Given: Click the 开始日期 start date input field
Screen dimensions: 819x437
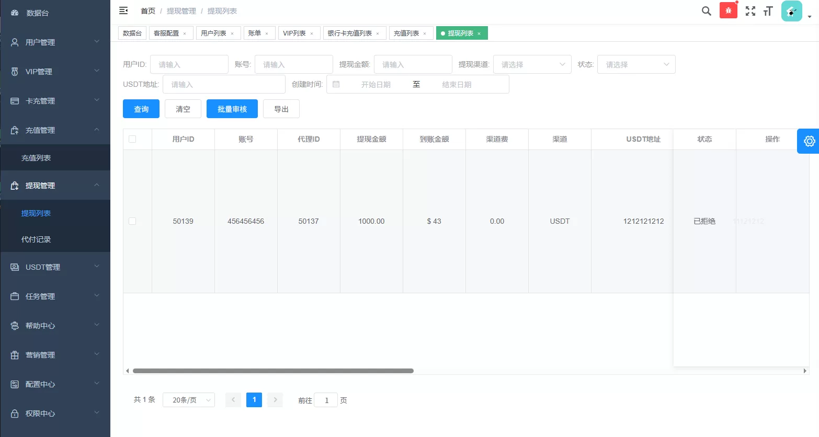Looking at the screenshot, I should (376, 84).
